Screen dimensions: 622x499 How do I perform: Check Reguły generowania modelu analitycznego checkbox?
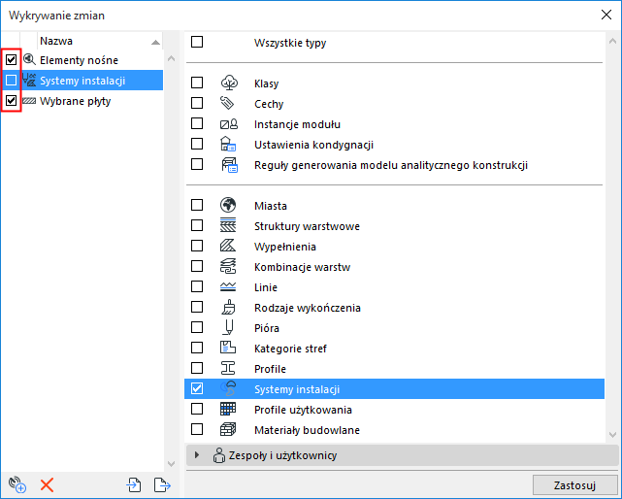[x=197, y=164]
